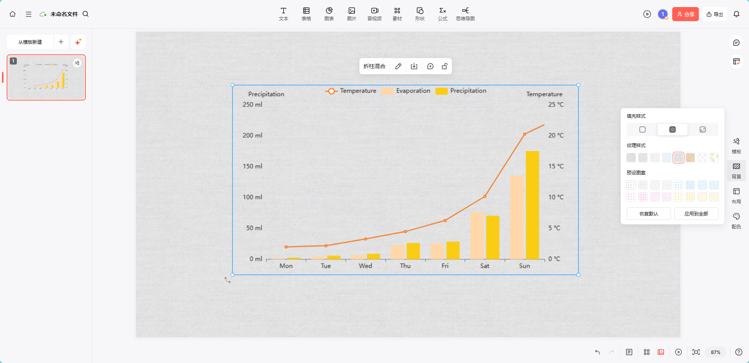The image size is (749, 363).
Task: Open the 配色 color scheme panel
Action: point(736,221)
